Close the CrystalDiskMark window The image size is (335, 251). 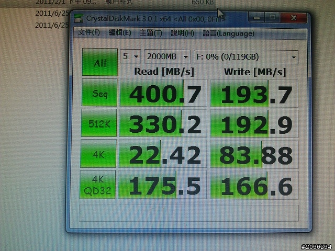tap(294, 17)
